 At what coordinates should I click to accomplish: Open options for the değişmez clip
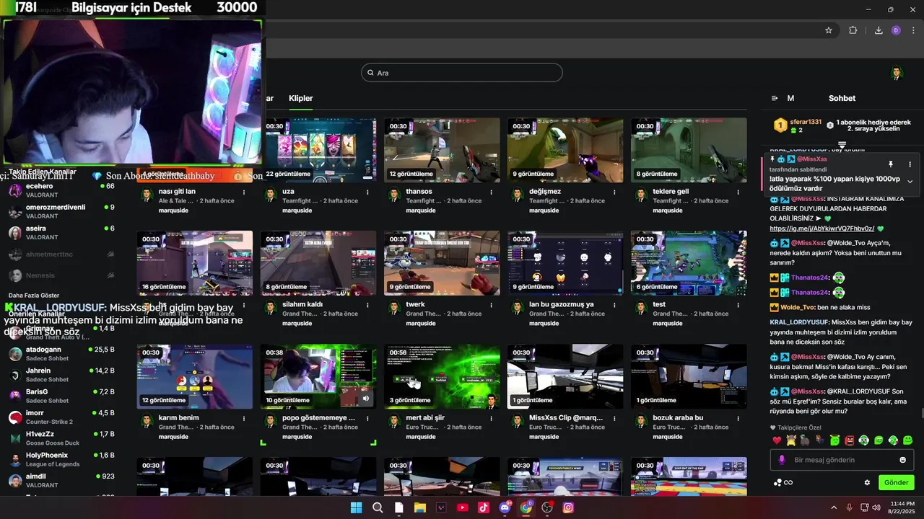click(x=614, y=192)
